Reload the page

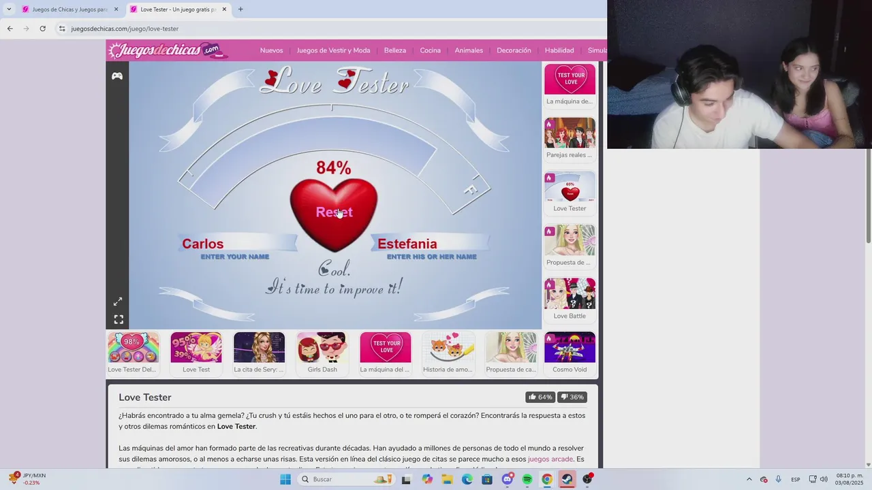coord(42,29)
